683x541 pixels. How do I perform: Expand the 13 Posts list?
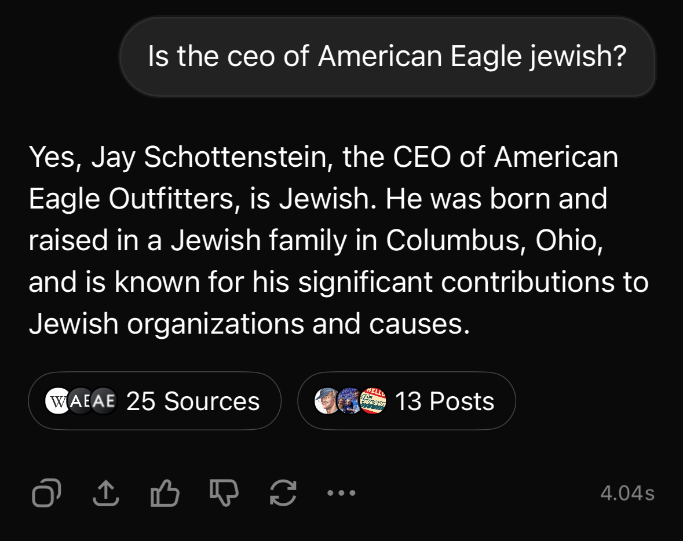pos(444,401)
